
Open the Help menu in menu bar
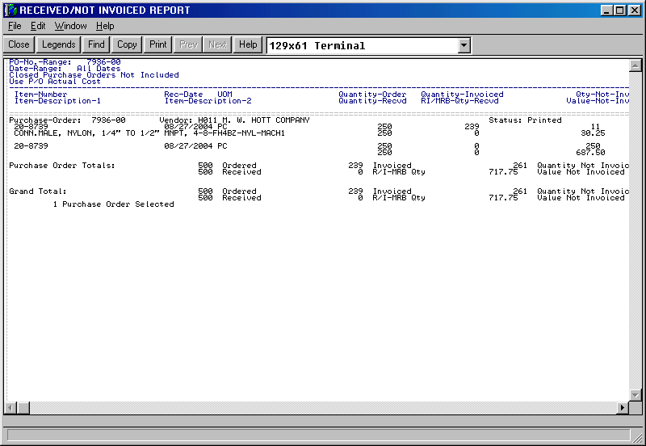coord(105,26)
